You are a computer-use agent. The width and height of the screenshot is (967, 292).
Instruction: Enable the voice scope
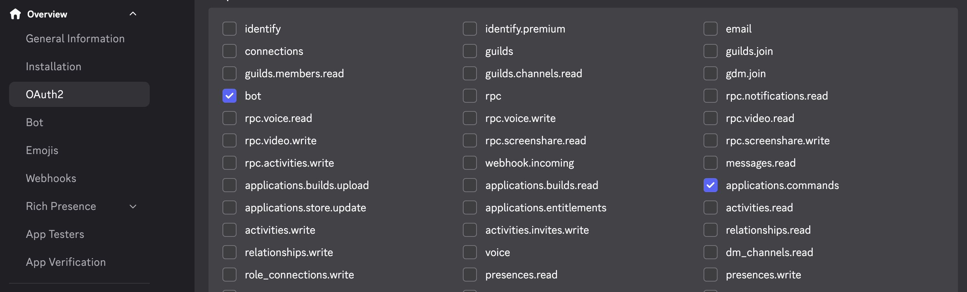[470, 252]
